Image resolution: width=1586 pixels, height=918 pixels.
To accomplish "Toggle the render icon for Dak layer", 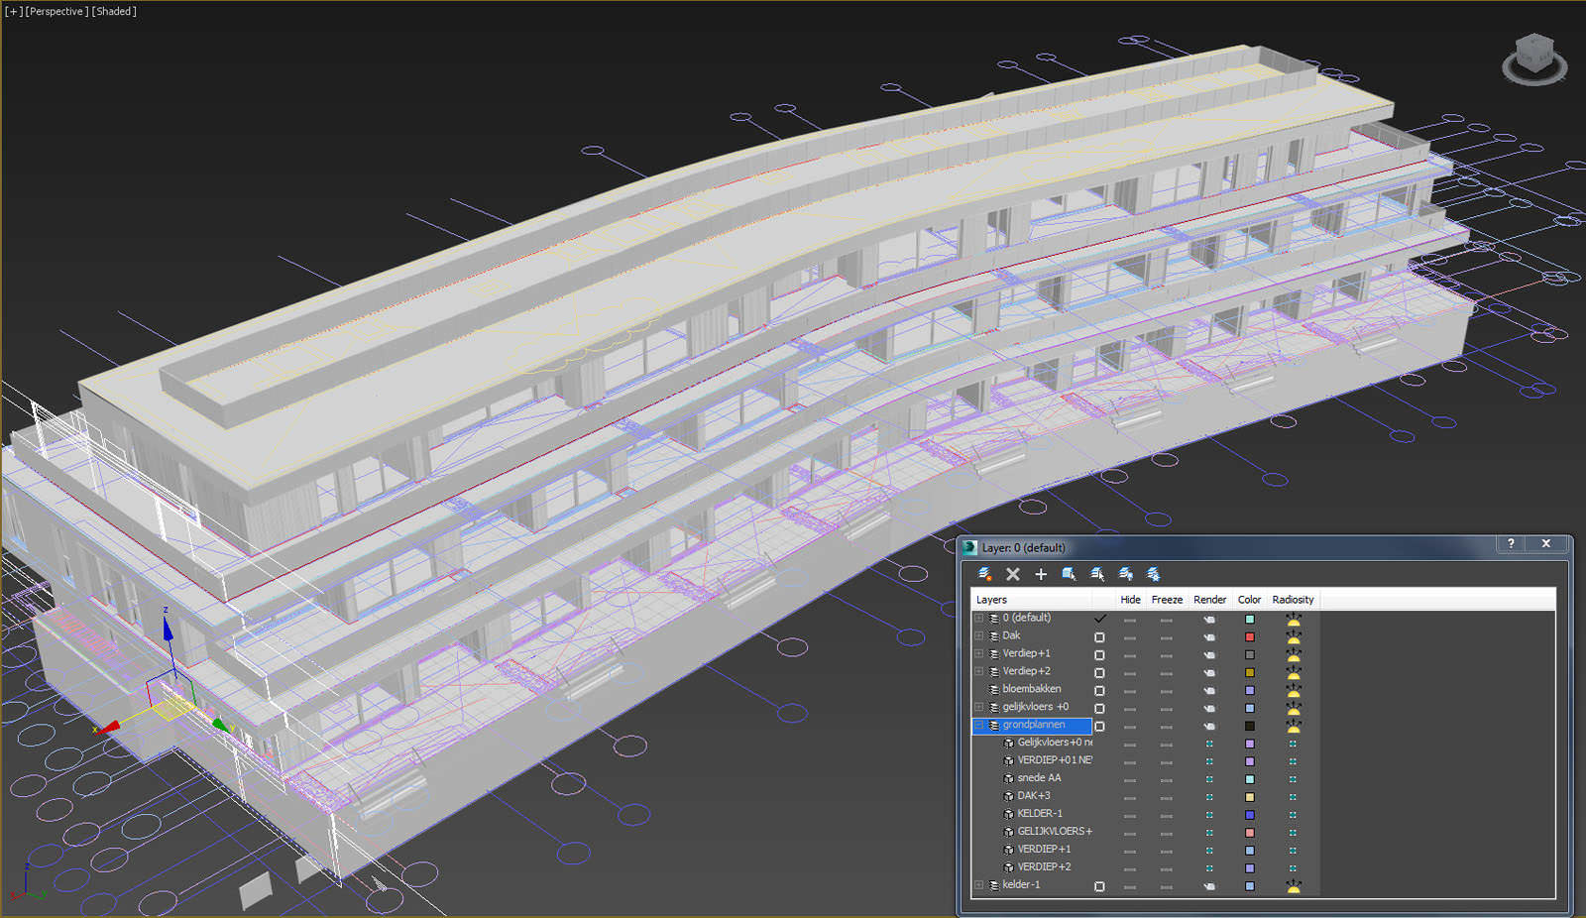I will 1208,636.
